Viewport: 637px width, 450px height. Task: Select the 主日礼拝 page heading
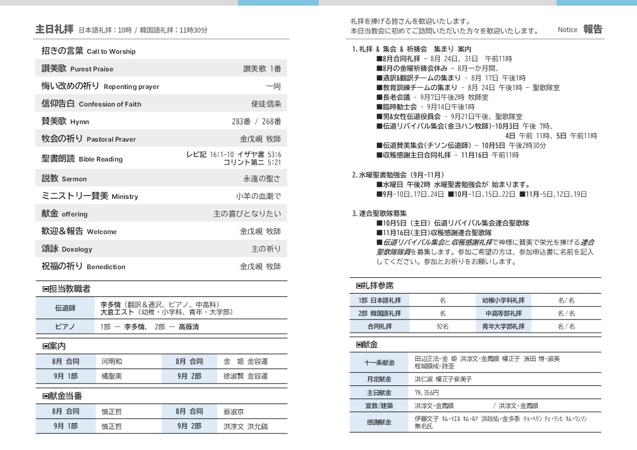pyautogui.click(x=54, y=29)
